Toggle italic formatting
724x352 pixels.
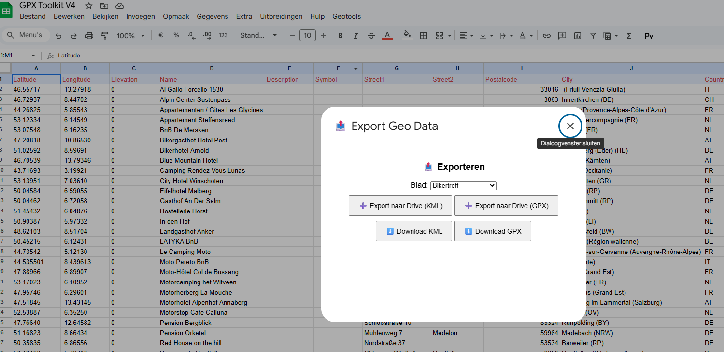coord(356,36)
